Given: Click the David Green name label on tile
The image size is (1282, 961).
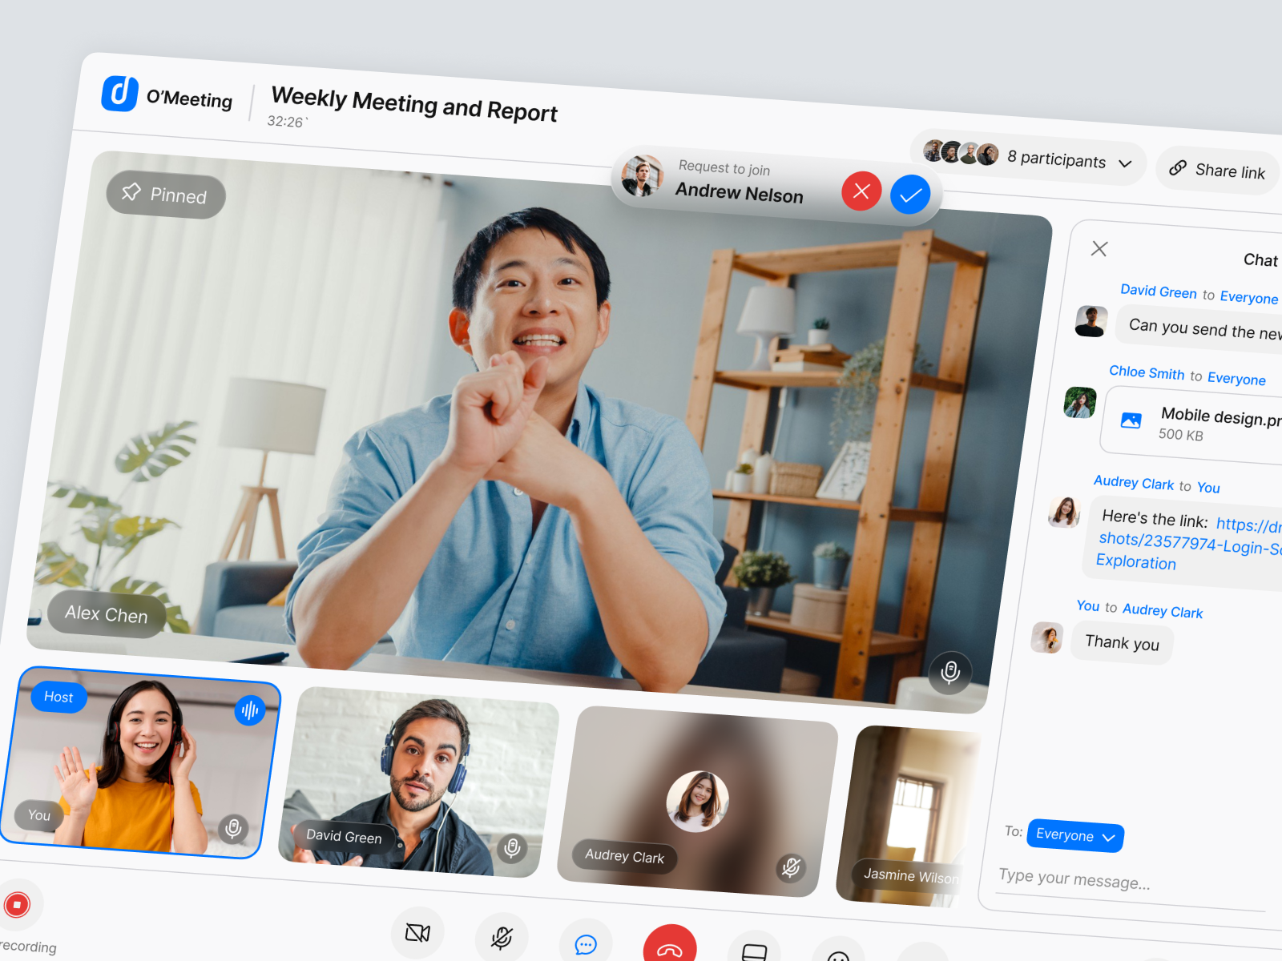Looking at the screenshot, I should click(344, 837).
